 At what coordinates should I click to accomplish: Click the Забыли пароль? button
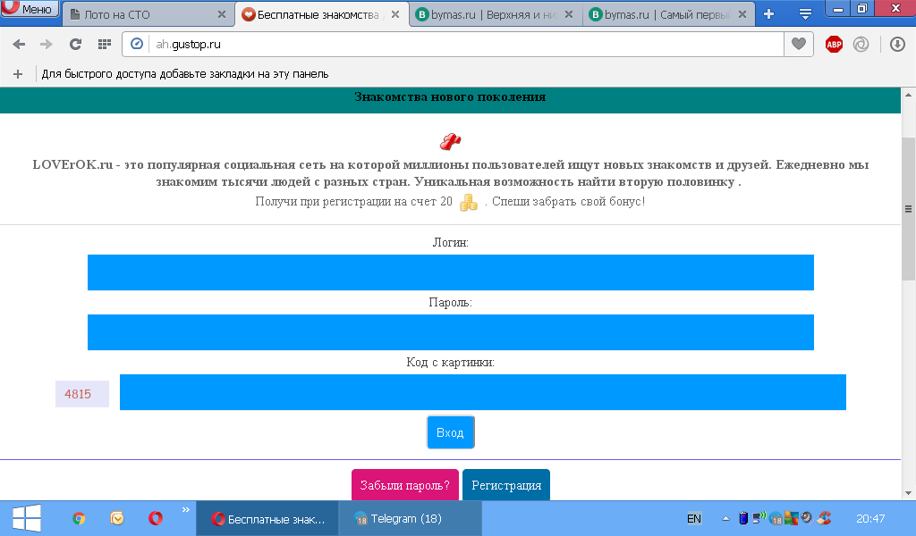pos(404,485)
